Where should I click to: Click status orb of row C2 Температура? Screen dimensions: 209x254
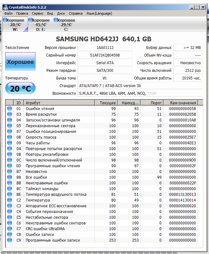[10, 200]
